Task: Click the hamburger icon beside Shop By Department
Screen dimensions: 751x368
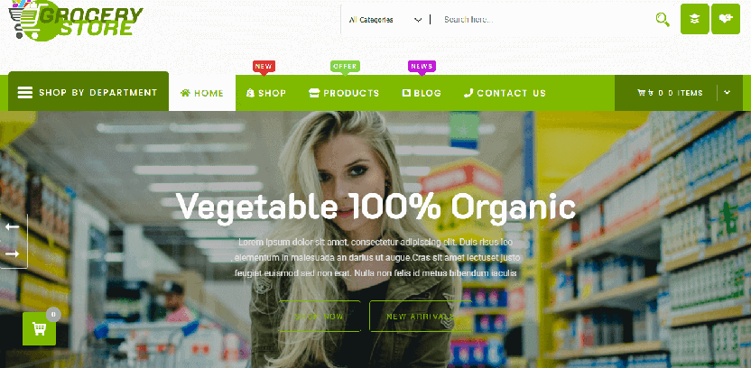Action: coord(25,92)
